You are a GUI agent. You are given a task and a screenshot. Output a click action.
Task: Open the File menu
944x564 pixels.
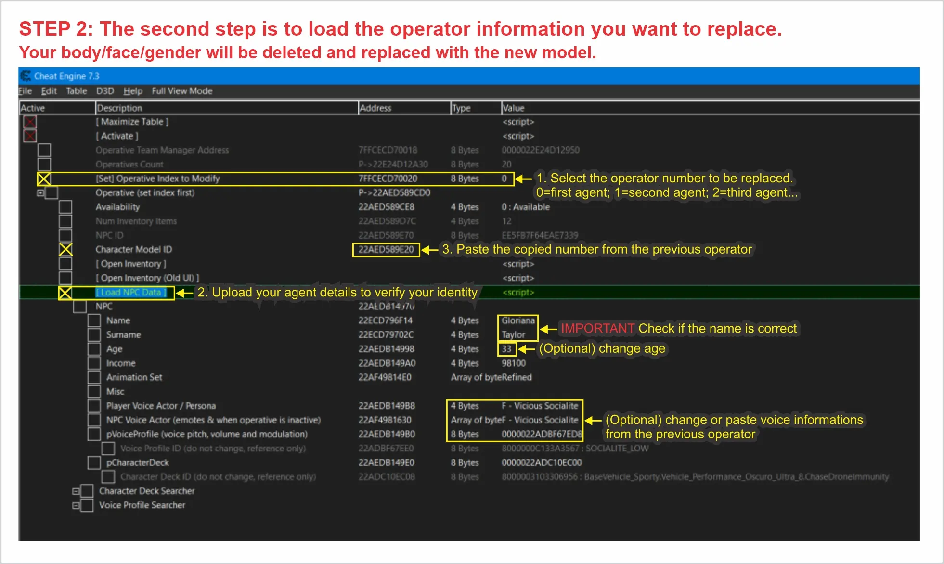[x=25, y=91]
